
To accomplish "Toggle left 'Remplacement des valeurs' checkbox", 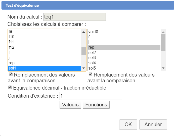I will click(x=11, y=75).
